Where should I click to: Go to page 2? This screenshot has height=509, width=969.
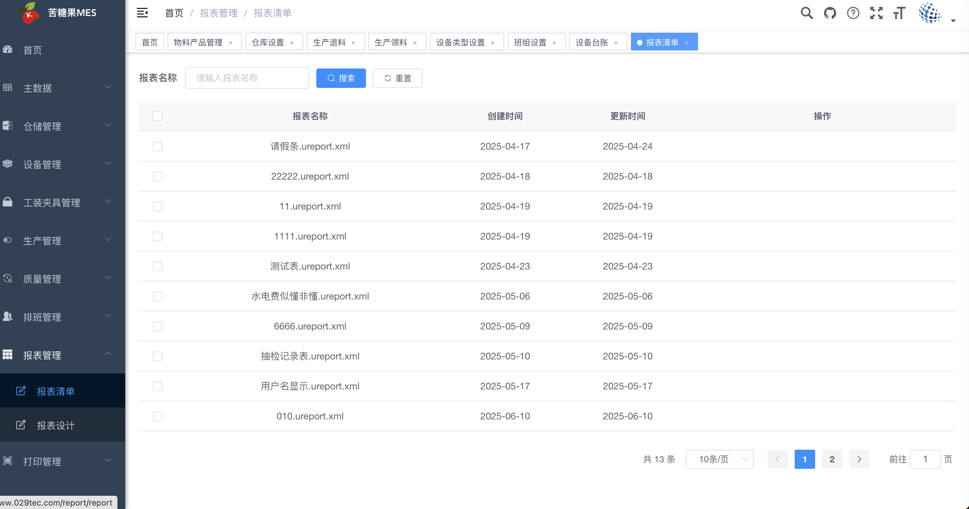(832, 459)
